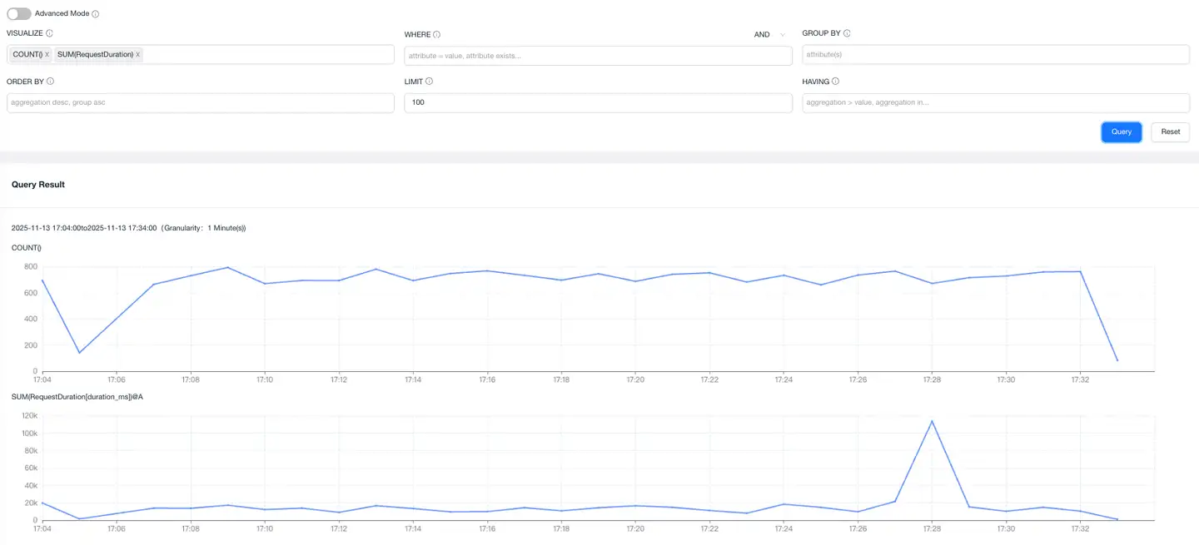Screen dimensions: 1199x545
Task: Open the GROUP BY attribute selector
Action: click(x=995, y=54)
